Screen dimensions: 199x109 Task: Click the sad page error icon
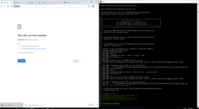tap(19, 27)
